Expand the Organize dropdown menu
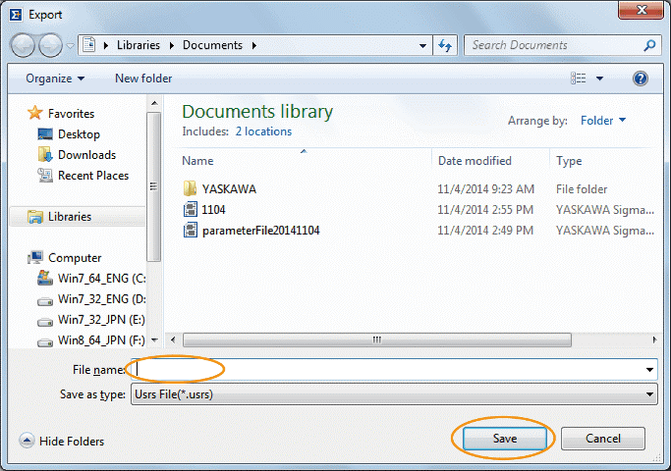The image size is (671, 471). pyautogui.click(x=55, y=78)
